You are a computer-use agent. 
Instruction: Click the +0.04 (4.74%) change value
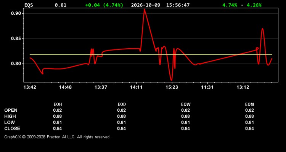coord(104,5)
